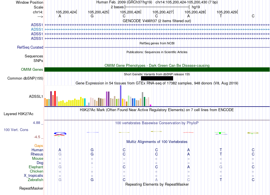270x195 pixels.
Task: Click the green T-column PhyloP conservation mark
Action: [x=220, y=133]
